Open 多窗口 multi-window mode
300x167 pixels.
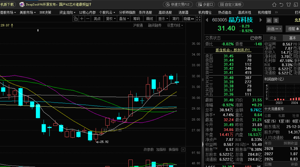205,4
